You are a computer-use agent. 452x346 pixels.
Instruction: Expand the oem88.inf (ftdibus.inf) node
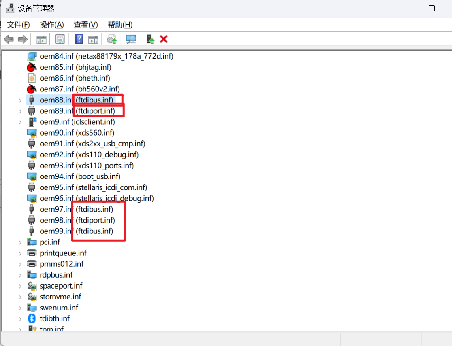point(20,100)
